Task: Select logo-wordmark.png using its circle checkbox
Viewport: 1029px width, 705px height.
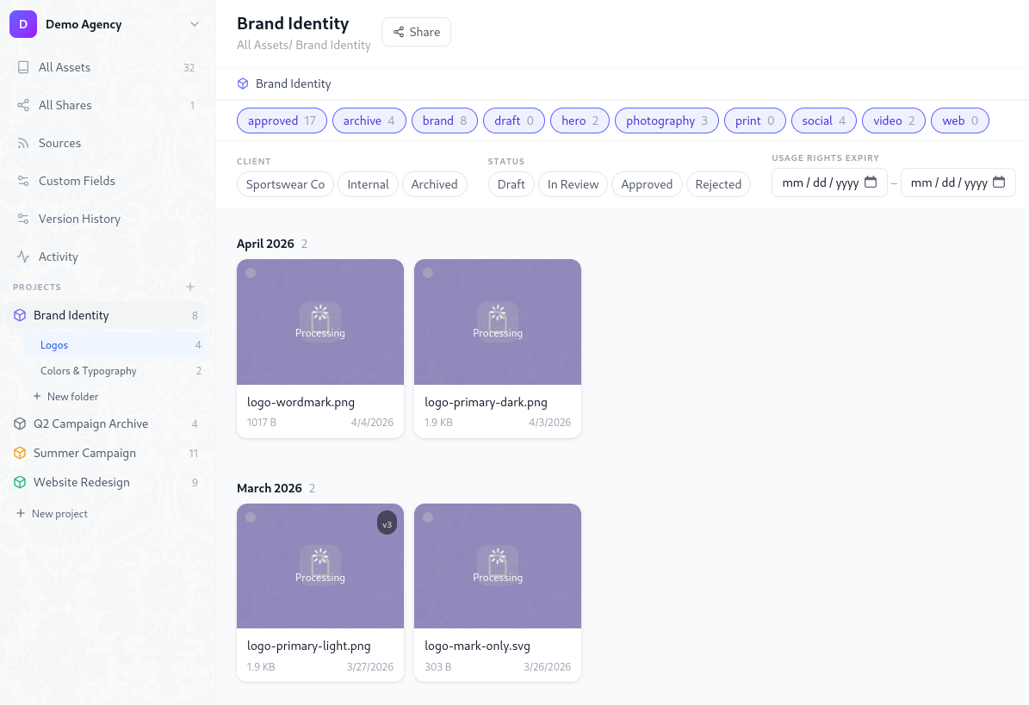Action: click(x=251, y=273)
